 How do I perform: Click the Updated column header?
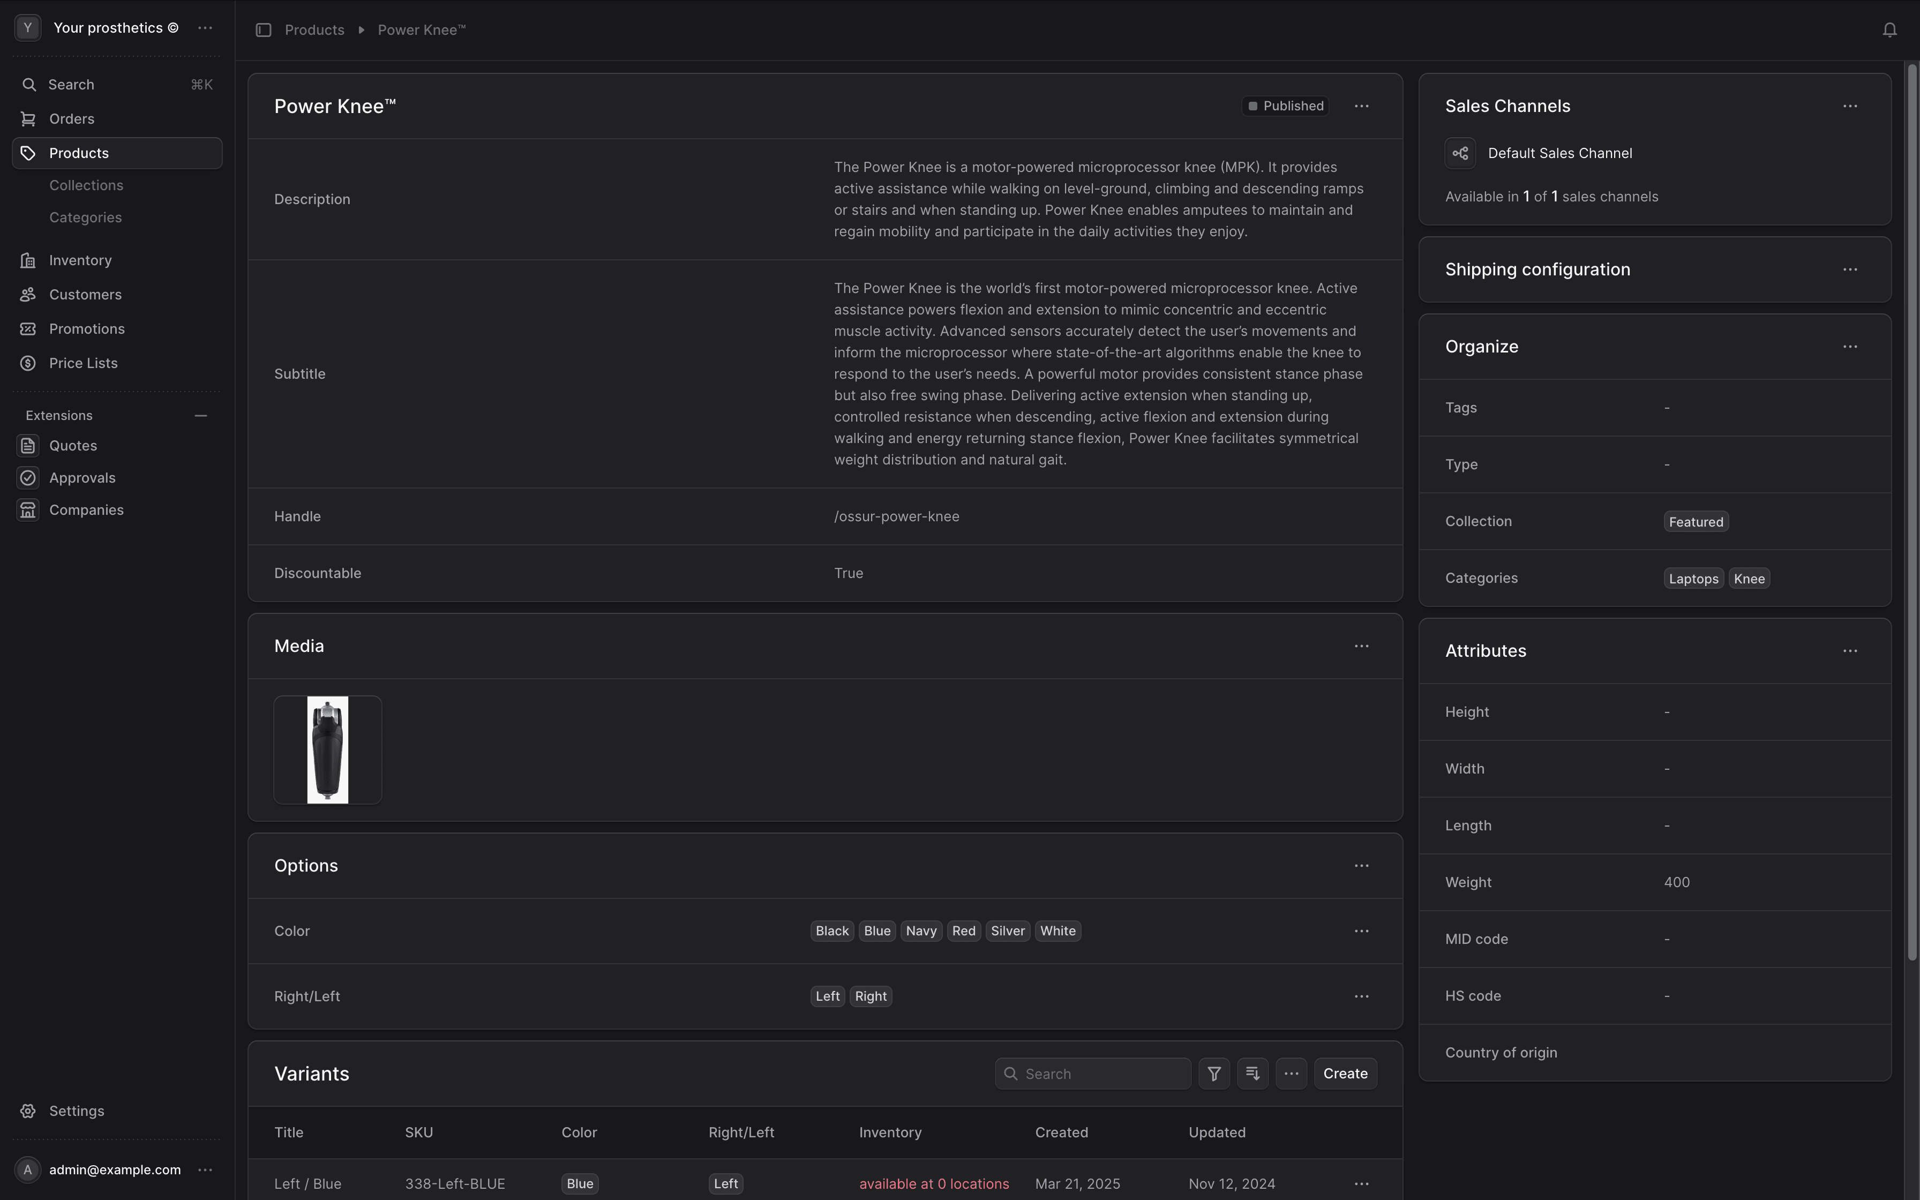pos(1217,1132)
